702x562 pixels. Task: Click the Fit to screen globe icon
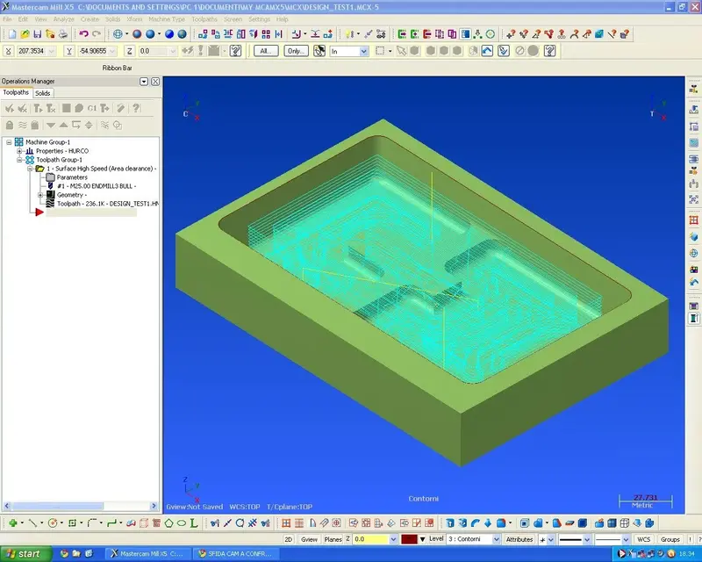point(118,34)
